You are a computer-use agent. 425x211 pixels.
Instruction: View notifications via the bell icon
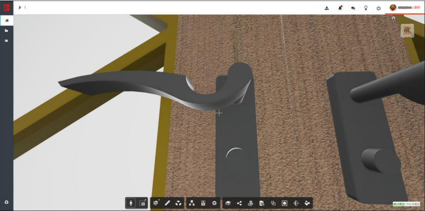pos(340,8)
